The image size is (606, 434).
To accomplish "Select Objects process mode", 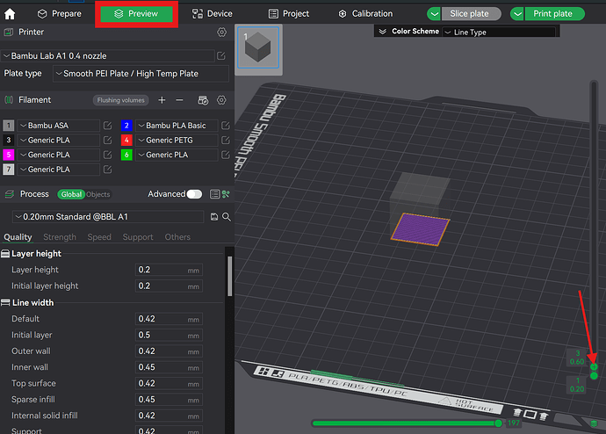I will [x=98, y=194].
